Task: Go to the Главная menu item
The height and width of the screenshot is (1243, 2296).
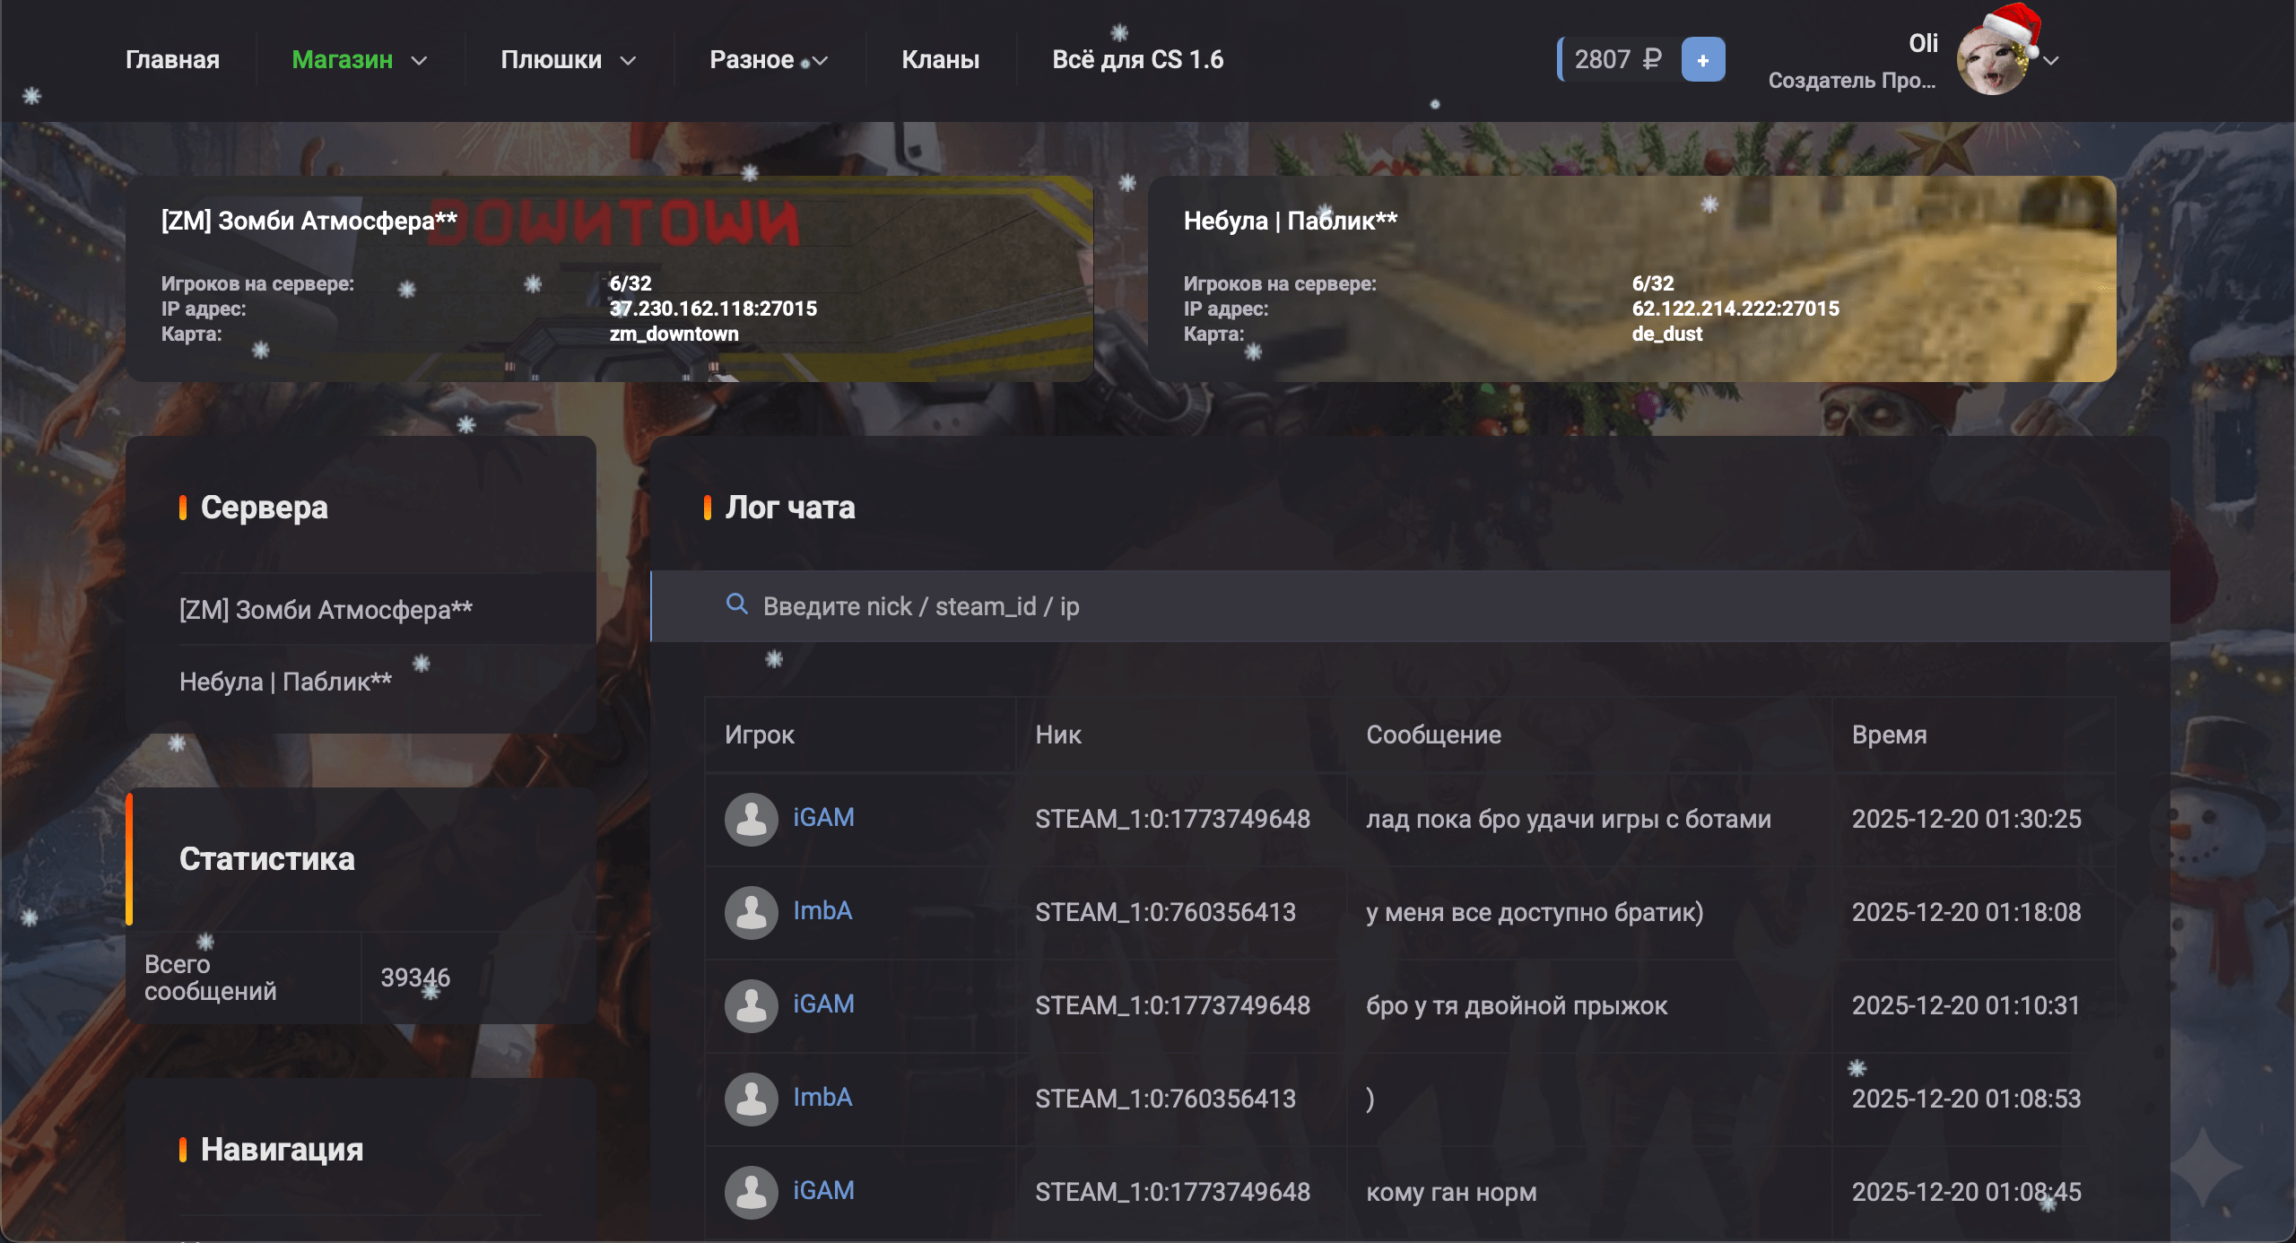Action: tap(172, 59)
